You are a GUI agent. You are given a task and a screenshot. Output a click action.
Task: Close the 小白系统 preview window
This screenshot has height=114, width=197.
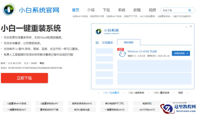(191, 26)
